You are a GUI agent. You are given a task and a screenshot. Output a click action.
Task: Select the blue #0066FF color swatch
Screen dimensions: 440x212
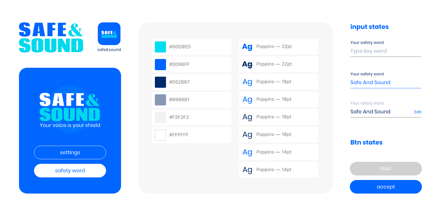point(160,64)
